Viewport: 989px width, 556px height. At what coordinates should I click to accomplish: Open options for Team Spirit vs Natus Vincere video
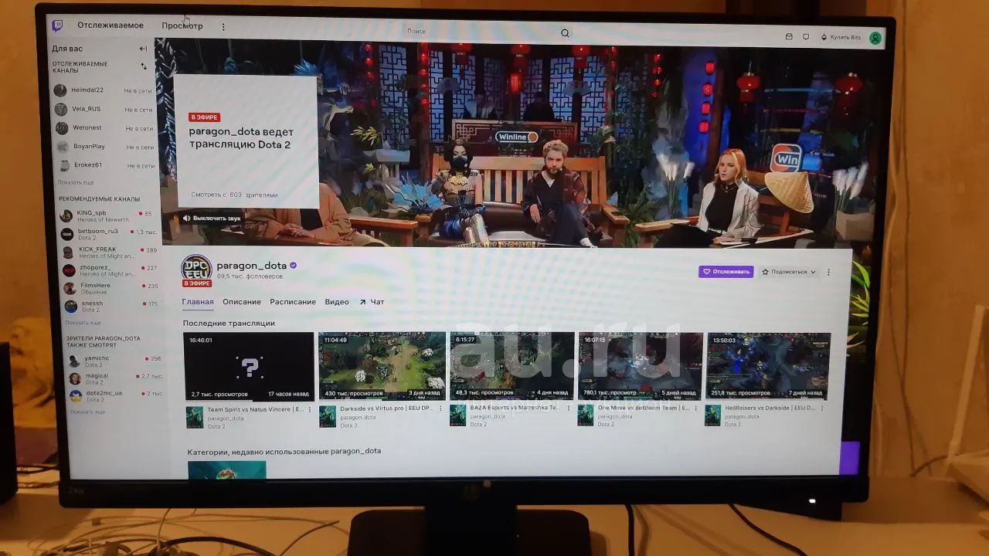pyautogui.click(x=310, y=410)
